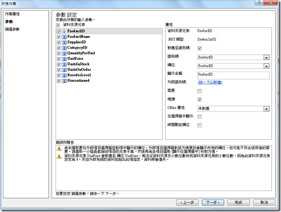The width and height of the screenshot is (281, 212).
Task: Select the CategoryID element row text
Action: point(77,47)
